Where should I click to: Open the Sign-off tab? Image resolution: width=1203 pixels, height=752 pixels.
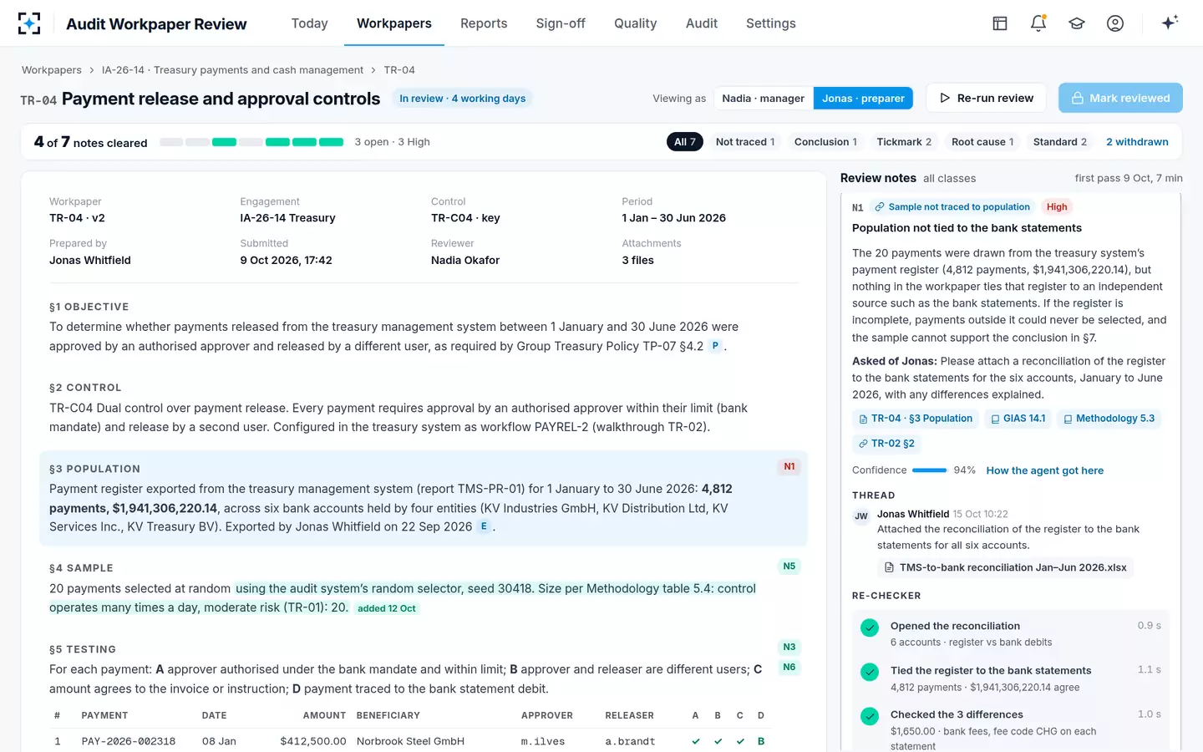click(x=561, y=23)
